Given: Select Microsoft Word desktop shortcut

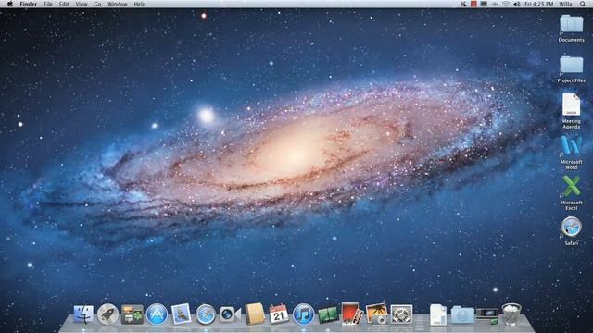Looking at the screenshot, I should coord(571,153).
